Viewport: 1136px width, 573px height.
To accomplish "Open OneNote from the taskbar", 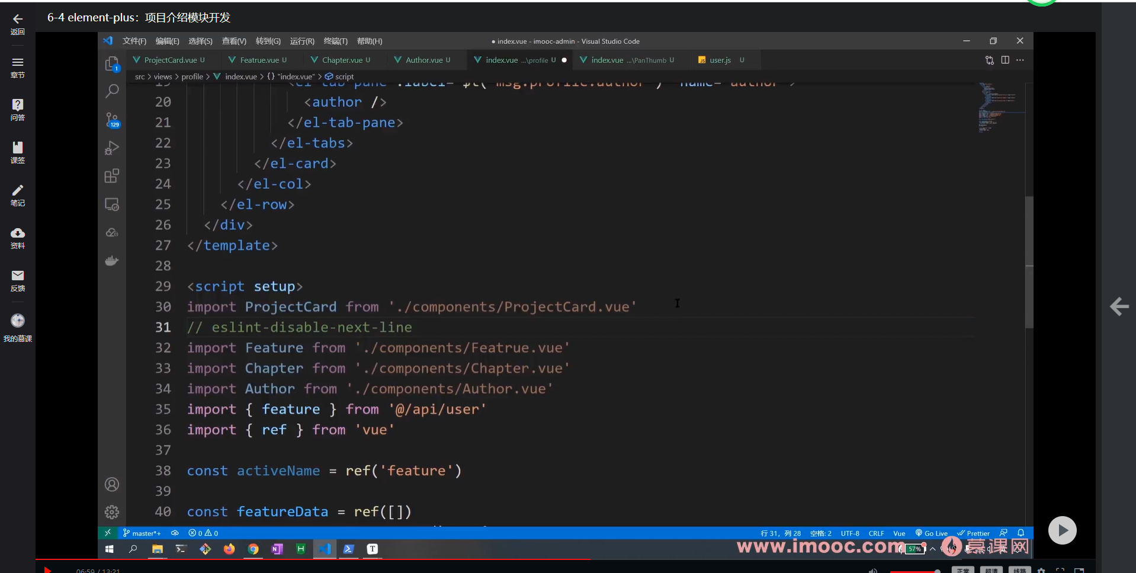I will point(277,549).
